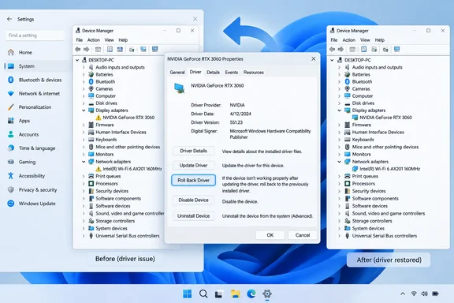This screenshot has width=454, height=303.
Task: Confirm properties dialog with OK
Action: pyautogui.click(x=270, y=235)
